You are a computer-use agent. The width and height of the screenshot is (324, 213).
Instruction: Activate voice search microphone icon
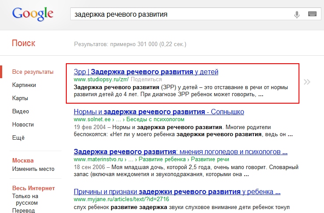[297, 14]
